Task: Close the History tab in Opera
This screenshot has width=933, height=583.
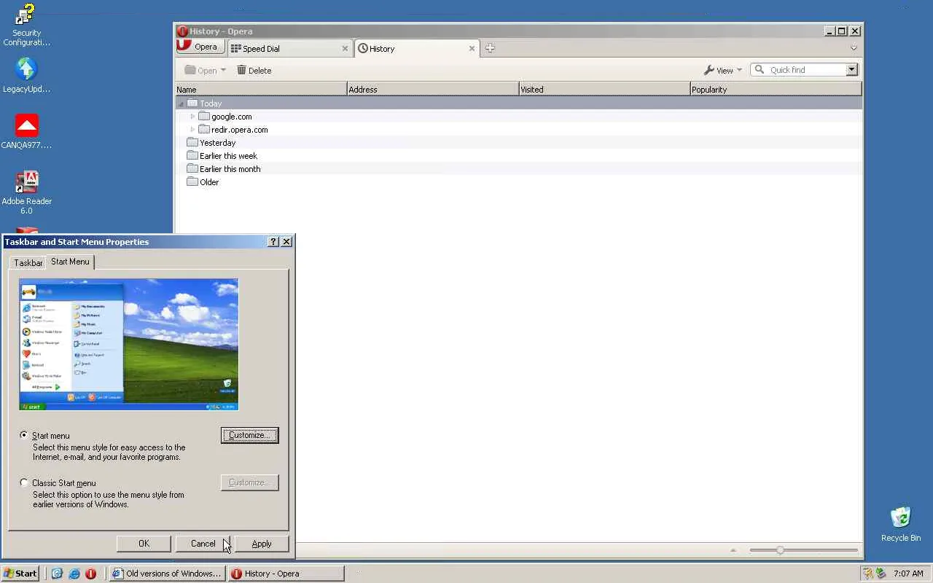Action: pyautogui.click(x=472, y=49)
